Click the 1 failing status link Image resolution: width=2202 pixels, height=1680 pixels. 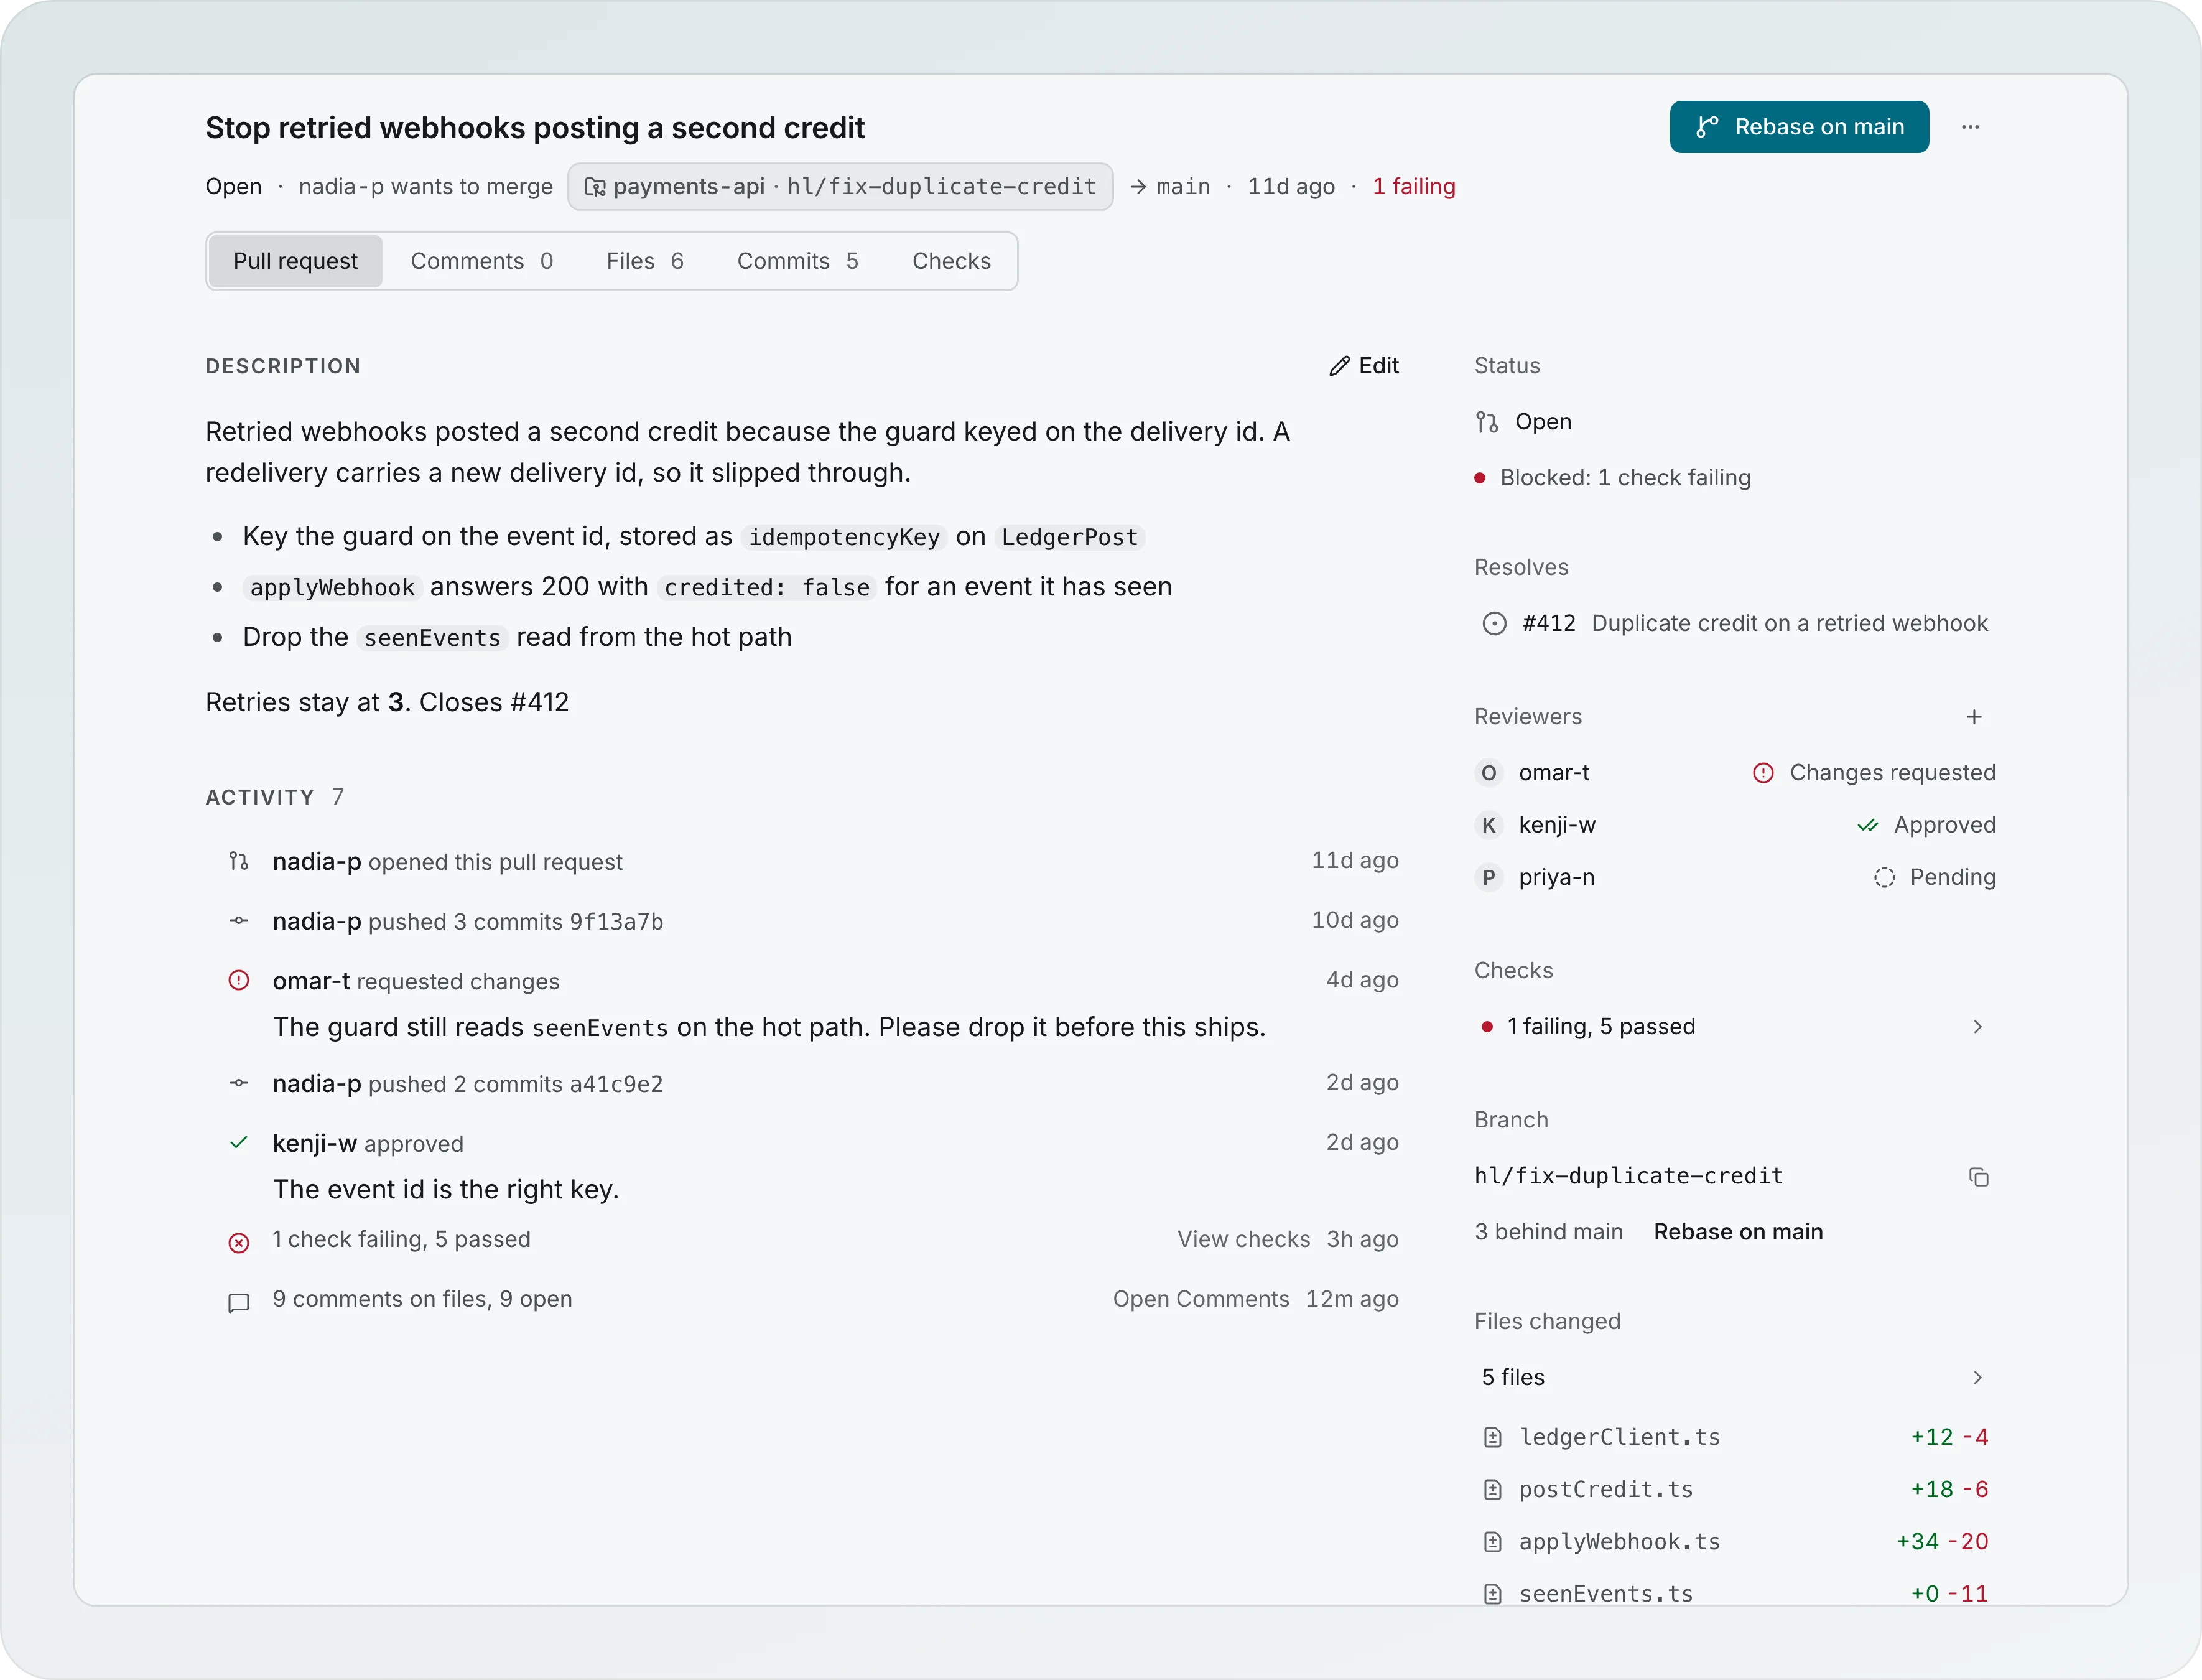tap(1413, 187)
